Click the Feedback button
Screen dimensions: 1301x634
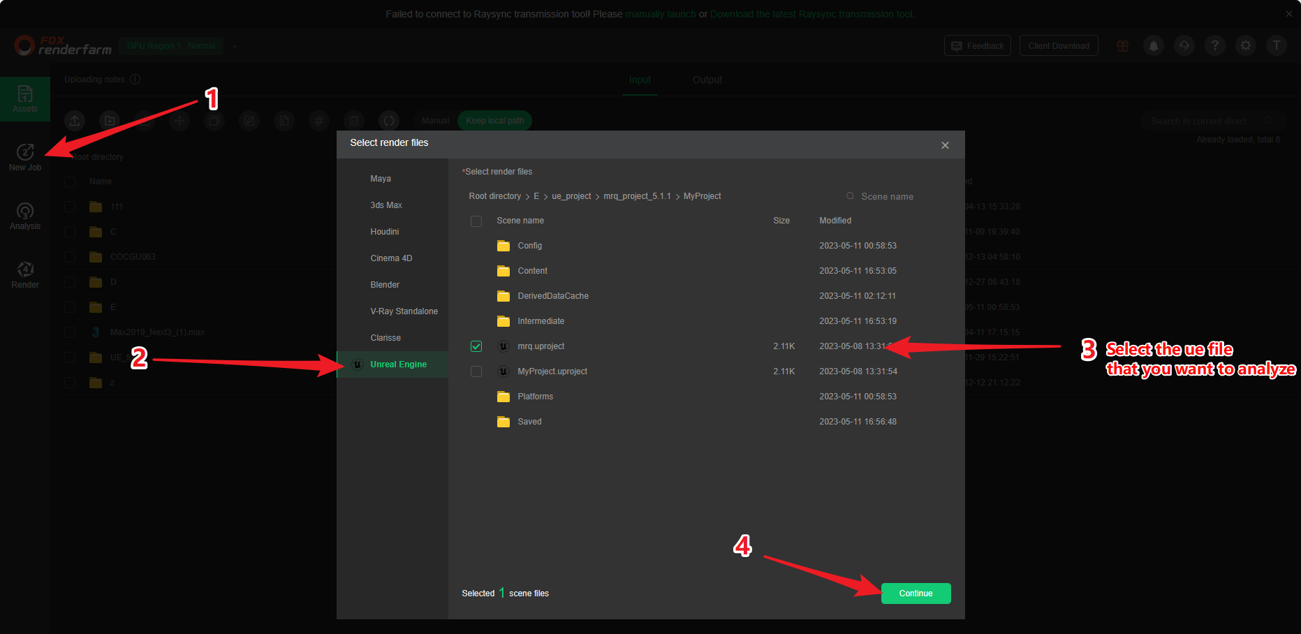978,46
